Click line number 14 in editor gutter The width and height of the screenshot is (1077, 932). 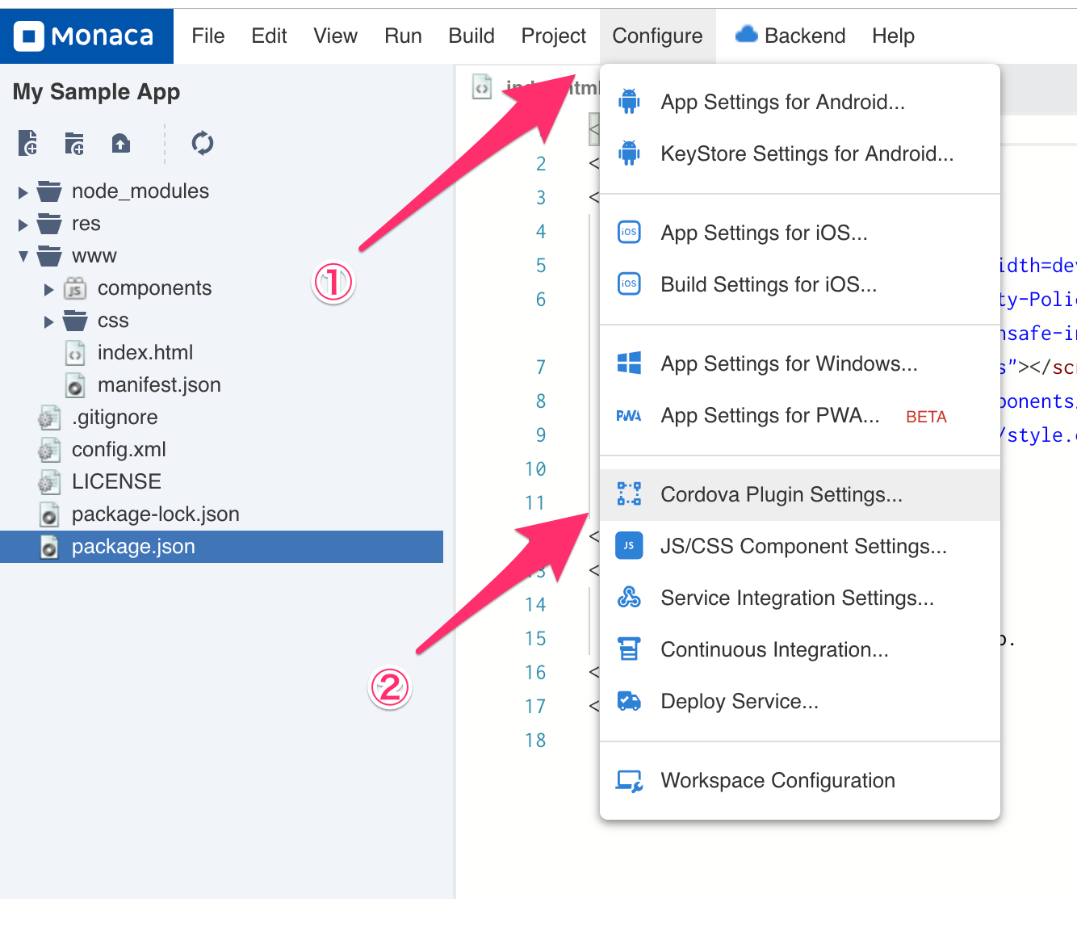click(x=535, y=605)
